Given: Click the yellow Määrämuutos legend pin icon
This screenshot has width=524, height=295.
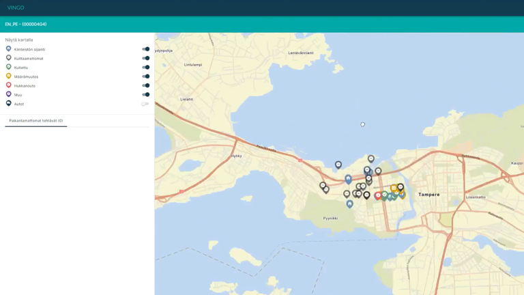Looking at the screenshot, I should (x=9, y=76).
